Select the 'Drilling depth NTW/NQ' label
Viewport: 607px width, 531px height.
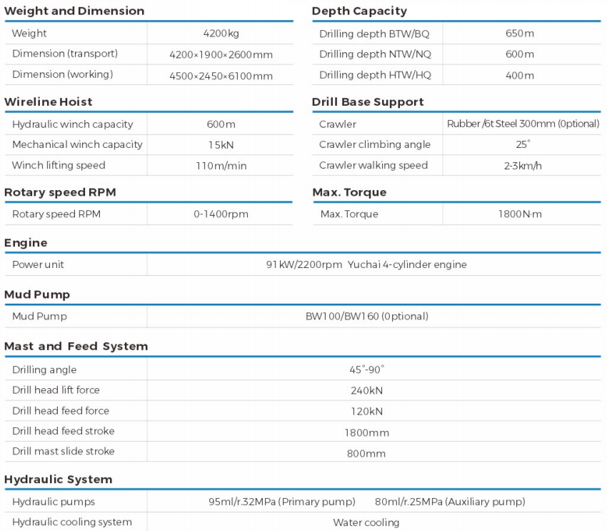click(x=375, y=54)
